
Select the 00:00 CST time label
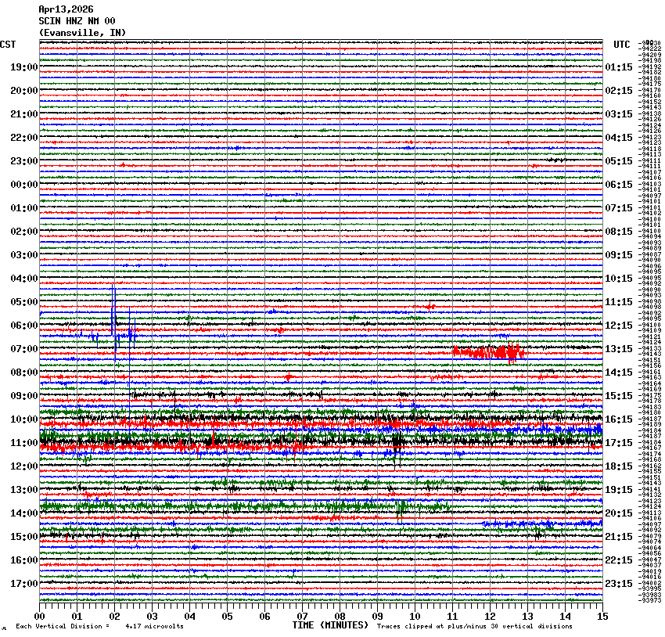coord(23,185)
